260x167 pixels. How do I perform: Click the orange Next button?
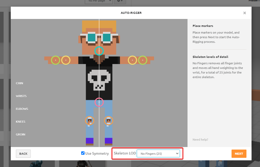tap(239, 154)
